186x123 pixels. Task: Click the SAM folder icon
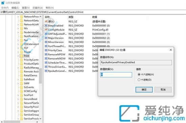tap(21, 83)
